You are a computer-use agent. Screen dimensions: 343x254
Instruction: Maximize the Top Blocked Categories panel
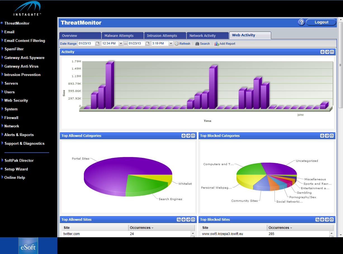pyautogui.click(x=332, y=136)
